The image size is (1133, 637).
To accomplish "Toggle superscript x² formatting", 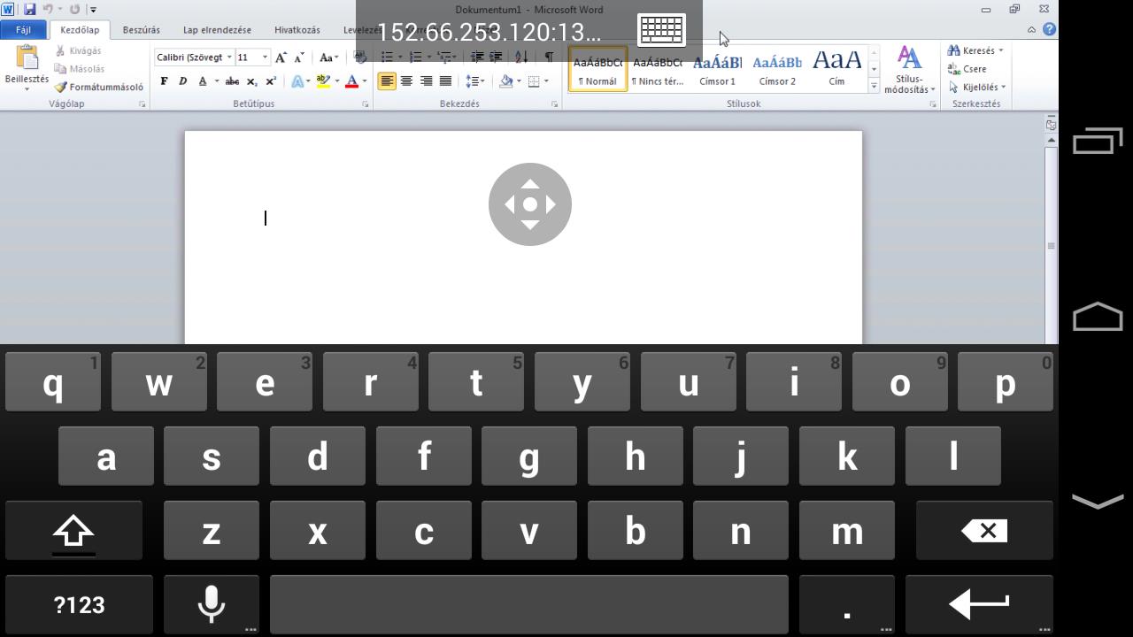I will (x=271, y=81).
